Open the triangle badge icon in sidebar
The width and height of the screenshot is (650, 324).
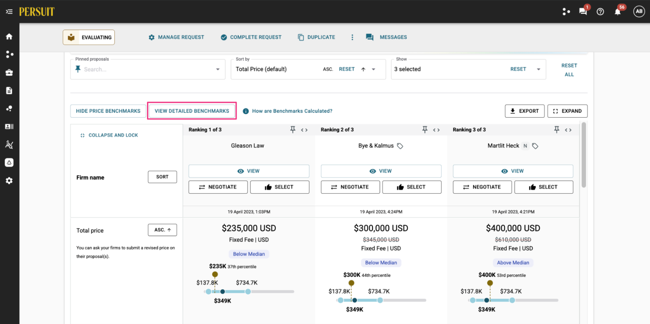coord(9,163)
